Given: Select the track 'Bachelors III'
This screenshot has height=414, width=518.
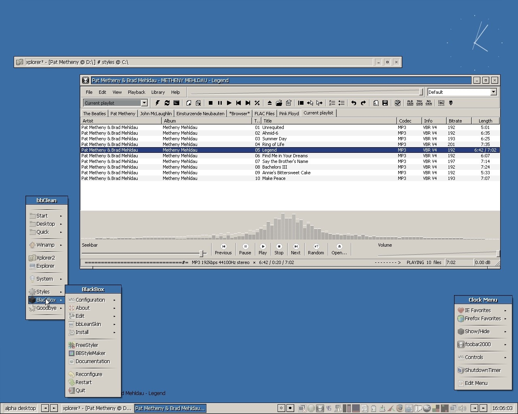Looking at the screenshot, I should 290,167.
